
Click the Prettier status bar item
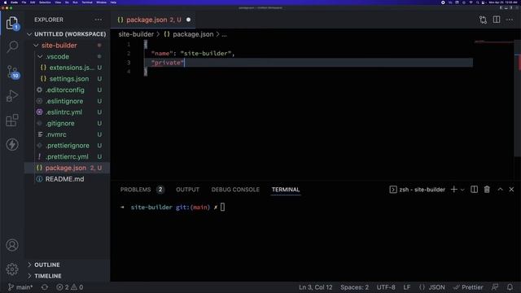(468, 287)
